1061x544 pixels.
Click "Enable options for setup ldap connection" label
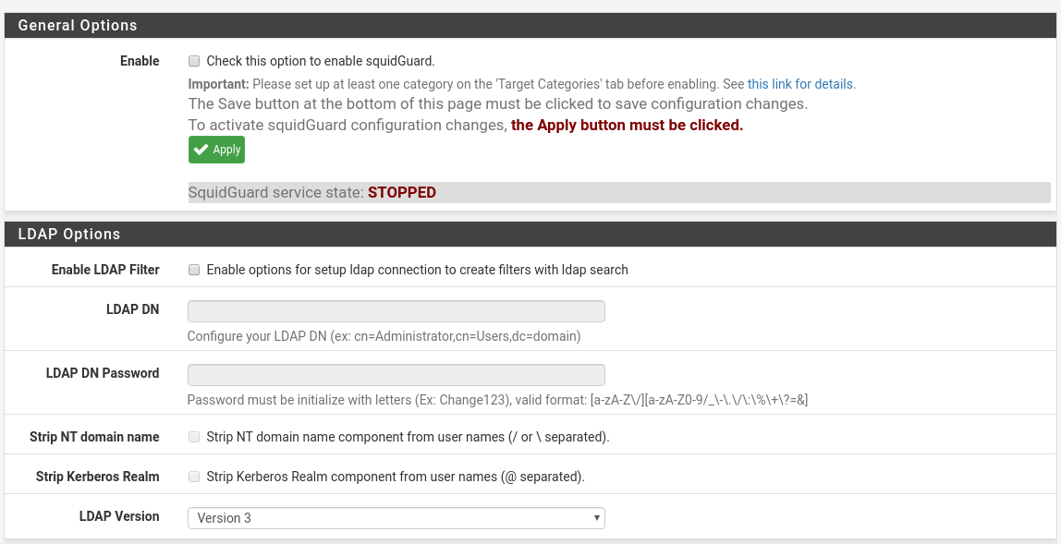click(x=418, y=270)
